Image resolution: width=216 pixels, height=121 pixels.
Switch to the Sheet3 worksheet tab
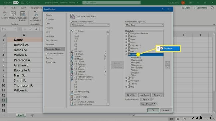tap(21, 115)
